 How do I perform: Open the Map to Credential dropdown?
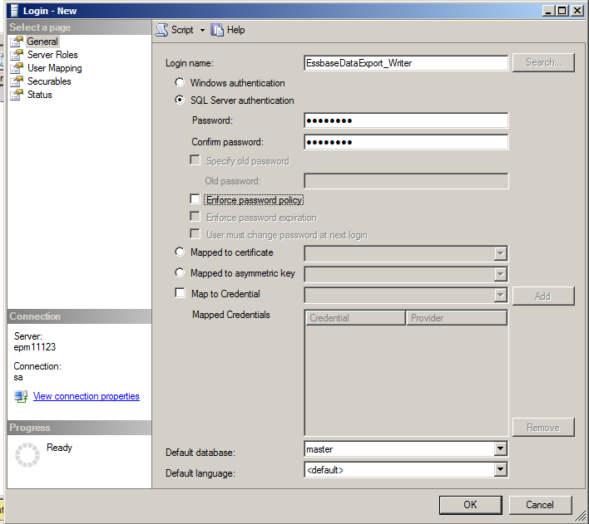click(500, 296)
